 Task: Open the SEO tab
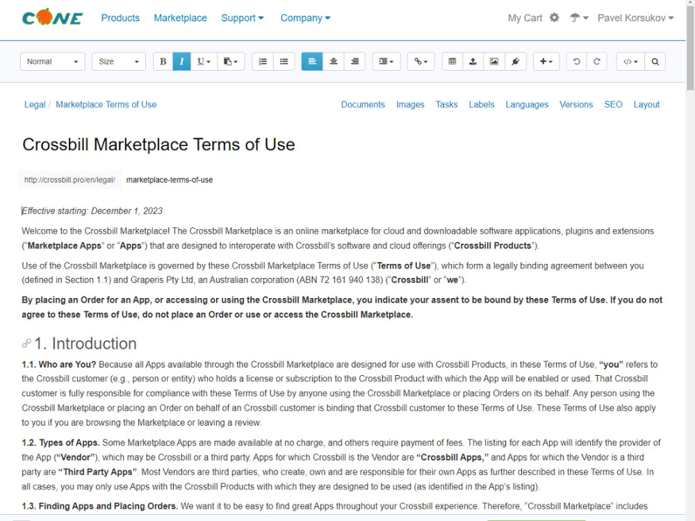613,105
